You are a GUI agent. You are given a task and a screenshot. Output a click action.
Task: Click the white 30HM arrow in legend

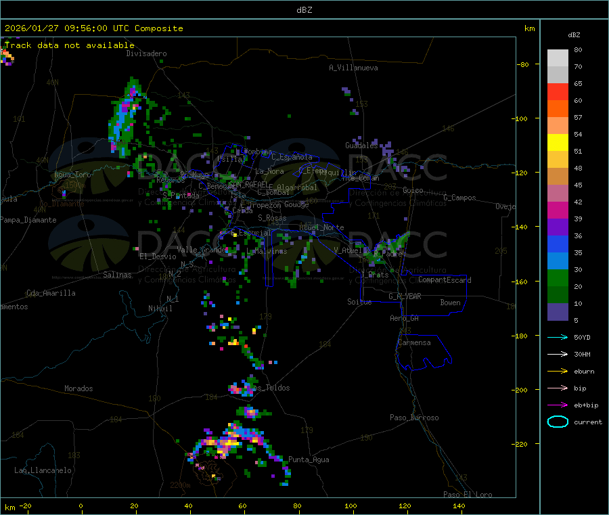tap(558, 354)
